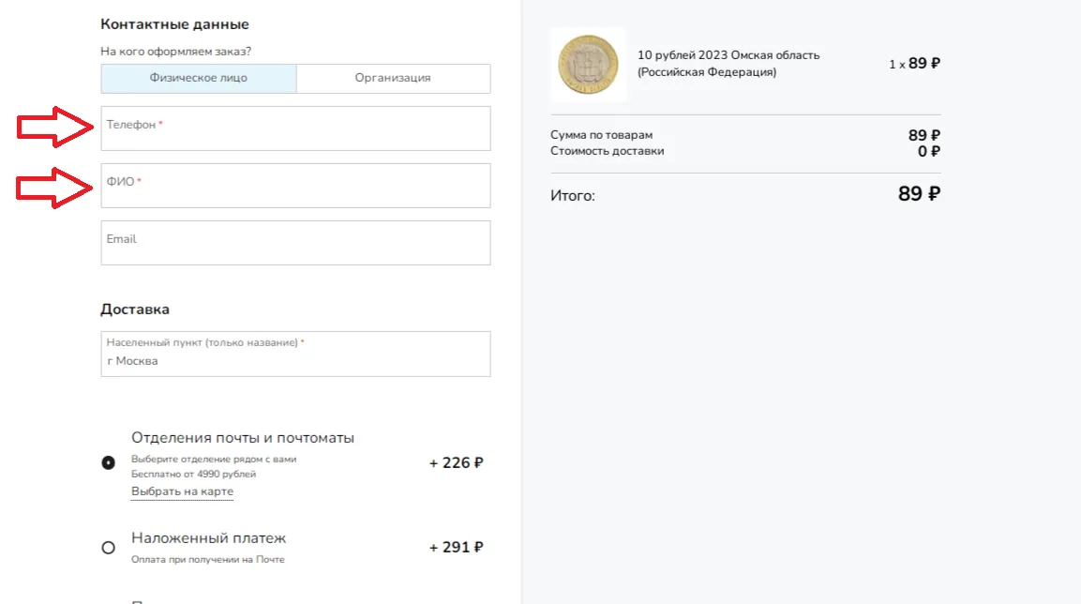
Task: Click the Наложенный платеж delivery label
Action: [x=208, y=537]
